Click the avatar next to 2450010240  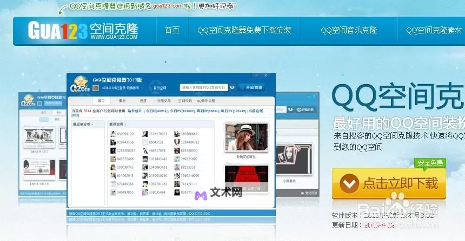tap(145, 175)
